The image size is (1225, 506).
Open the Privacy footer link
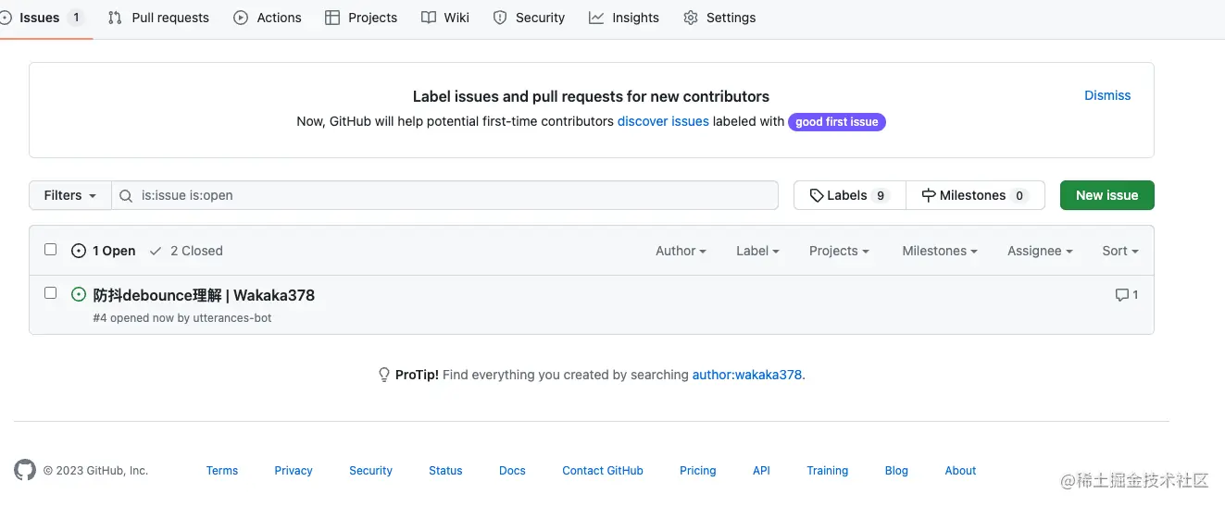click(294, 471)
